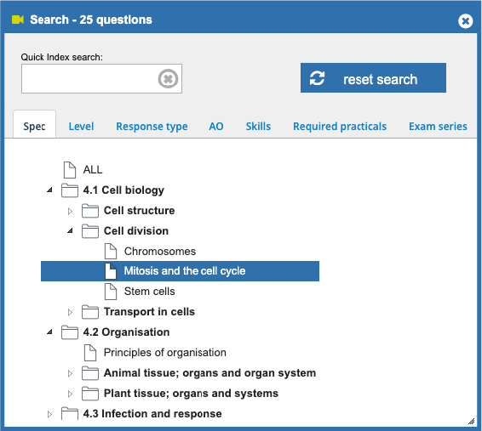Expand Transport in cells folder
482x431 pixels.
(70, 312)
